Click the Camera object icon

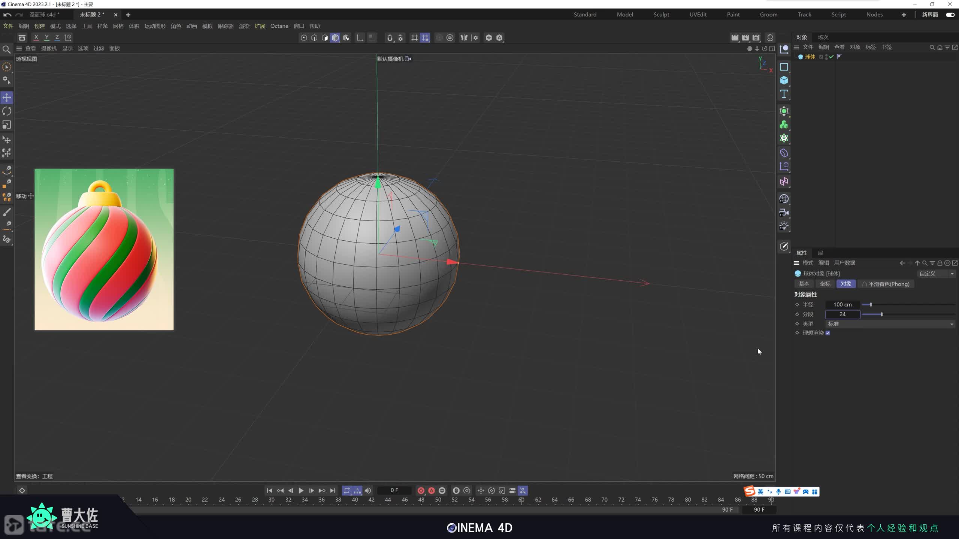click(x=784, y=213)
